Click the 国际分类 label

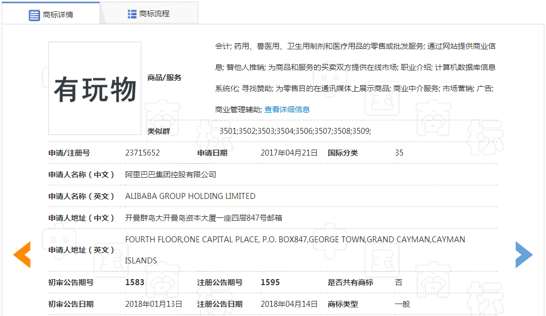[x=343, y=153]
